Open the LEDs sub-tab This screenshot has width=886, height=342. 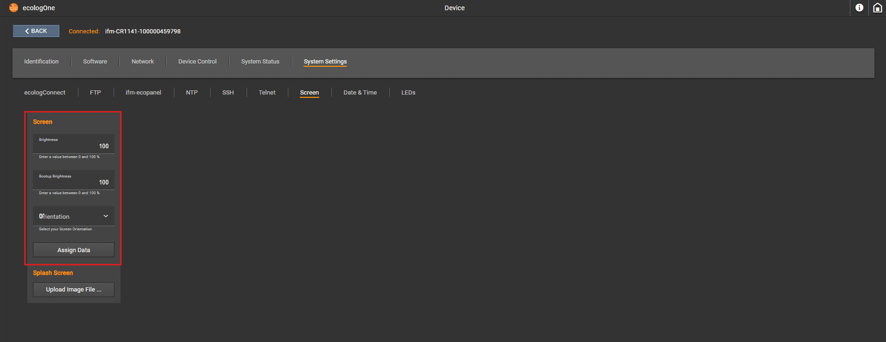pyautogui.click(x=408, y=93)
